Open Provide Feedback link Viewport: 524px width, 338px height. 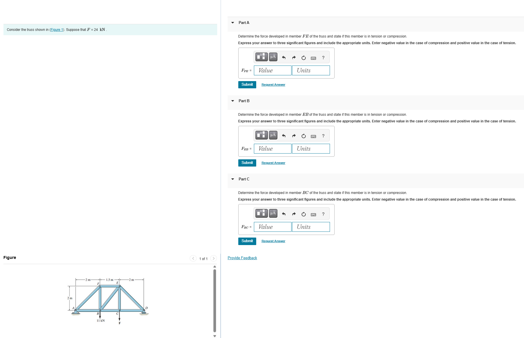click(242, 258)
